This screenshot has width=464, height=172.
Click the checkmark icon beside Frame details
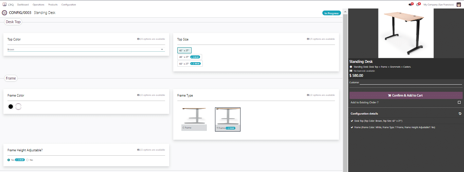pyautogui.click(x=352, y=127)
